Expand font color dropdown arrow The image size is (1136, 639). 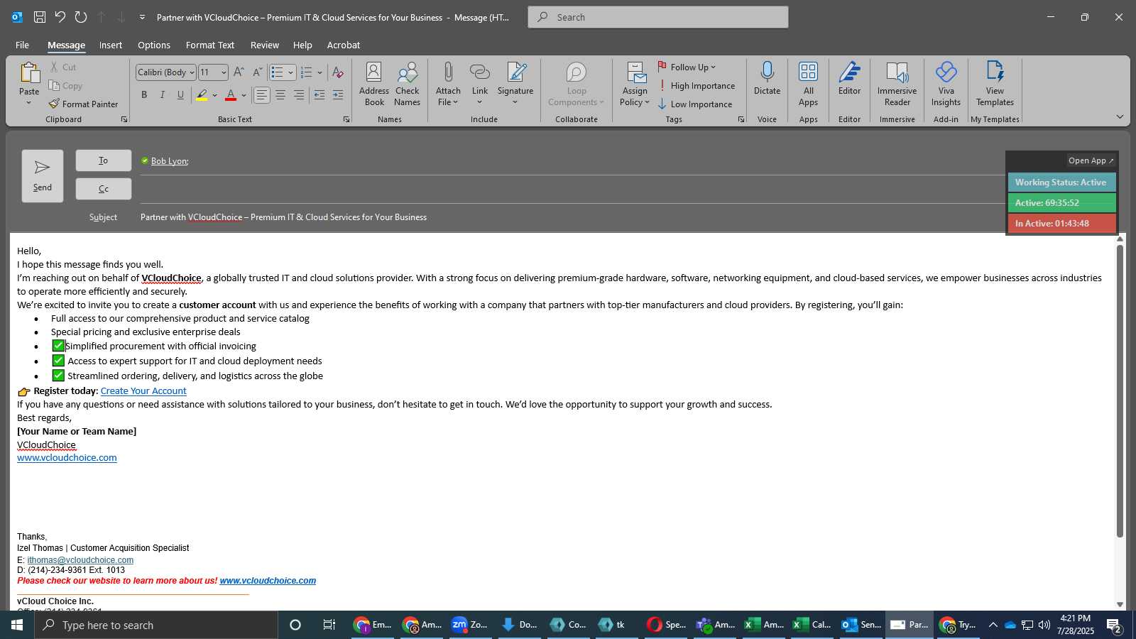(x=244, y=95)
